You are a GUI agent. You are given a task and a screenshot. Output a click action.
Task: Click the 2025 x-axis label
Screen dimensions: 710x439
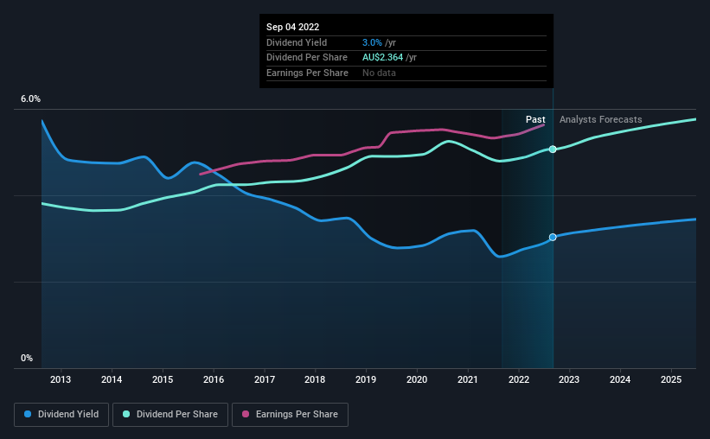pyautogui.click(x=671, y=379)
